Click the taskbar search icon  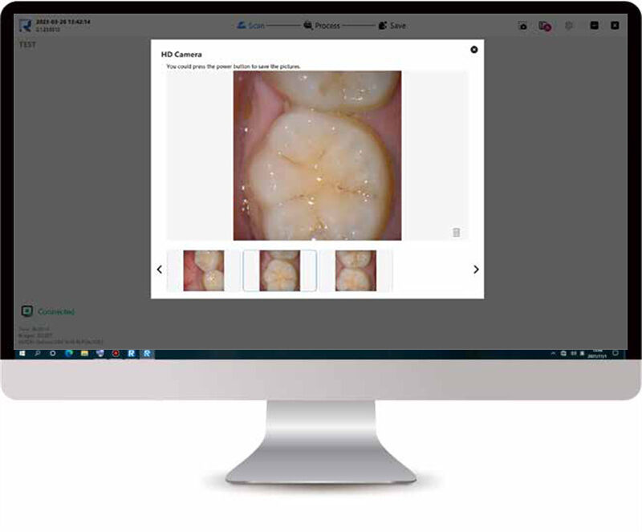click(x=39, y=353)
